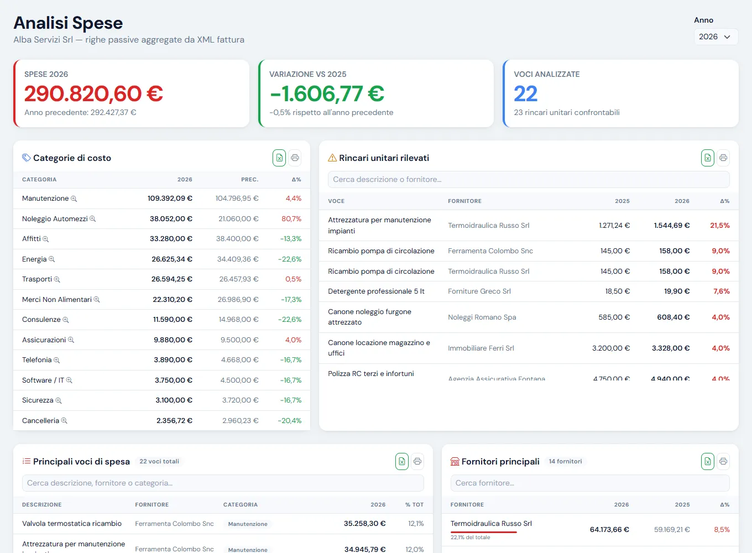The height and width of the screenshot is (553, 752).
Task: Select the FORNITORE header in Rincari unitari
Action: (464, 201)
